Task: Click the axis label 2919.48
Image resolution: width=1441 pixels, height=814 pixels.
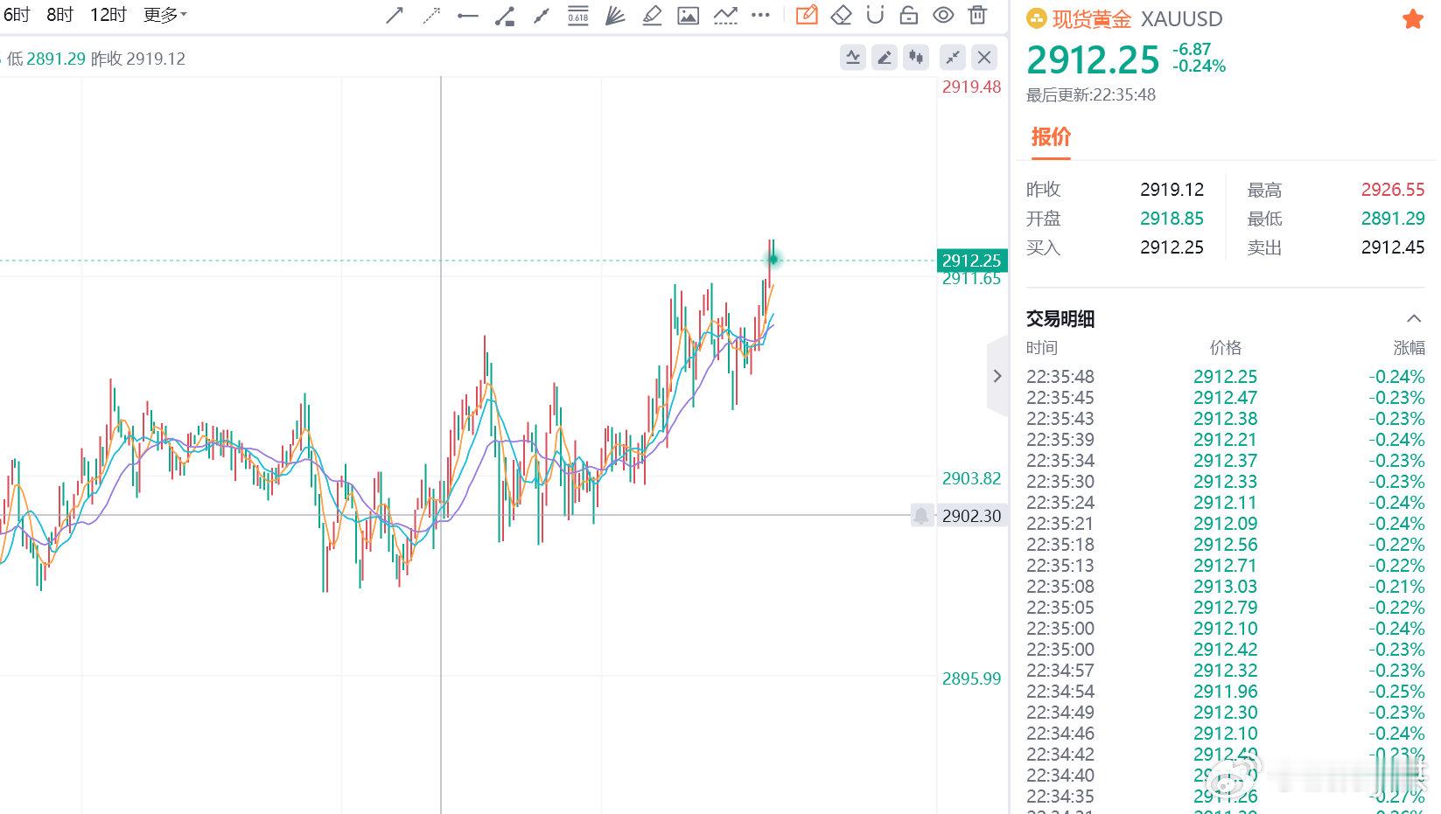Action: click(971, 87)
